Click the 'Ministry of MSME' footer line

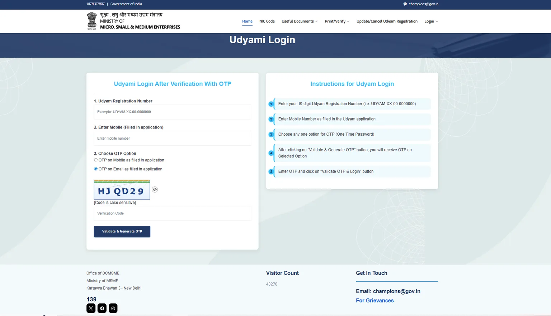pyautogui.click(x=102, y=281)
